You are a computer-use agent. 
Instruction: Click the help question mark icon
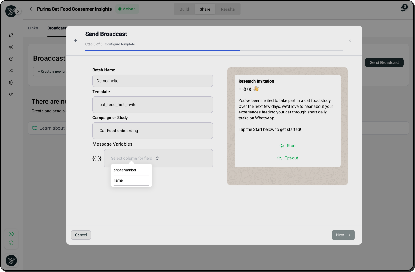[x=11, y=94]
